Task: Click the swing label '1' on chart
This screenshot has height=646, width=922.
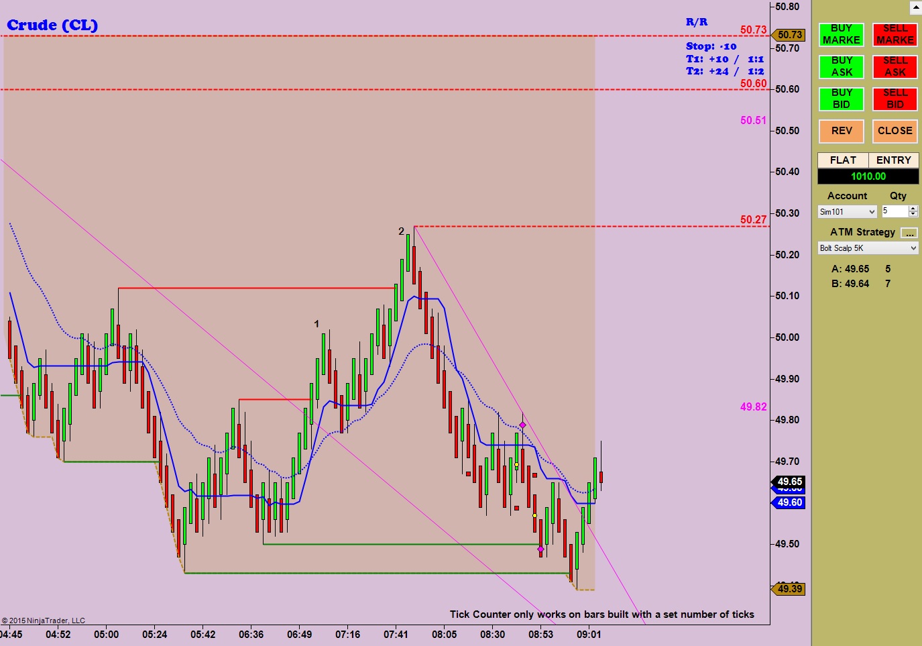Action: [x=316, y=324]
